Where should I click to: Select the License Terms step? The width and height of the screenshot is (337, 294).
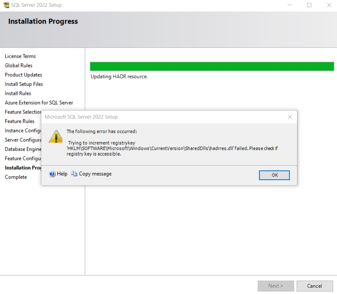pyautogui.click(x=20, y=56)
